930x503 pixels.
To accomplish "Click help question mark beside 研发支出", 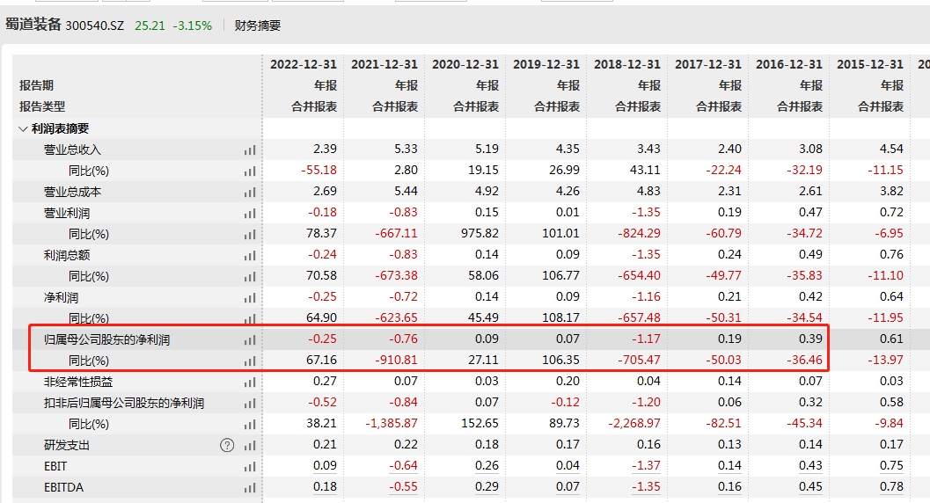I will 227,446.
